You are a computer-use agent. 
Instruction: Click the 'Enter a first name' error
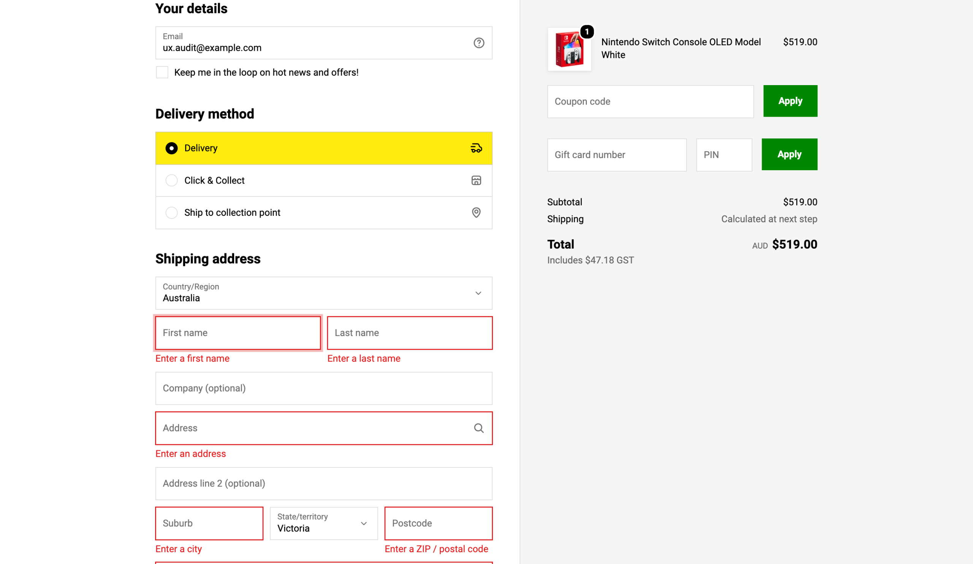coord(192,358)
